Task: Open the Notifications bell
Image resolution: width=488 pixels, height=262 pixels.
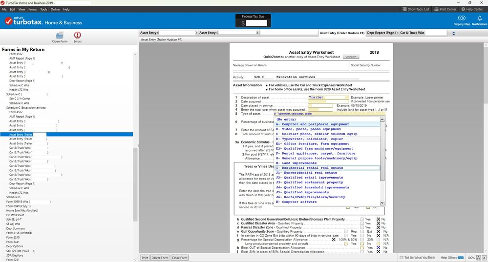Action: click(479, 18)
